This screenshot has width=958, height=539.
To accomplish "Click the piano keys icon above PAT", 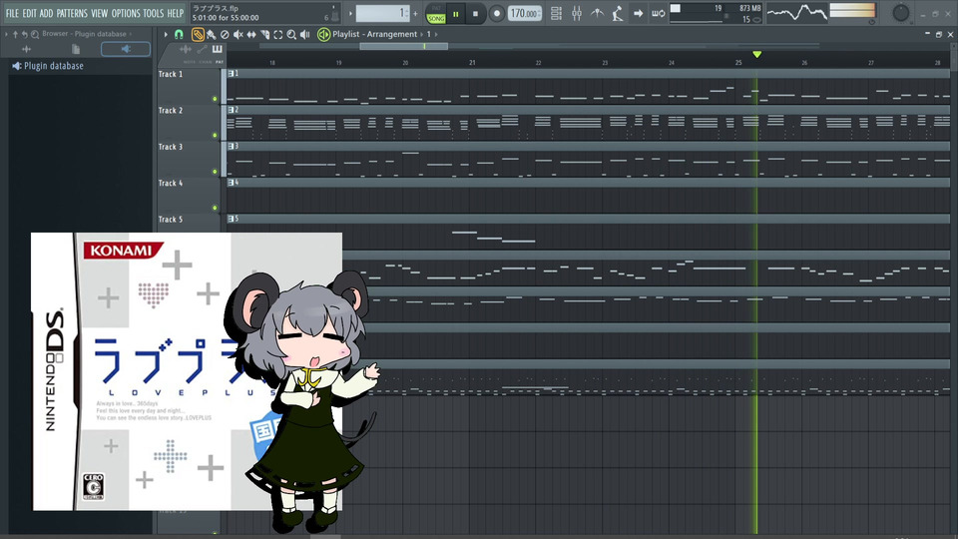I will pyautogui.click(x=218, y=50).
